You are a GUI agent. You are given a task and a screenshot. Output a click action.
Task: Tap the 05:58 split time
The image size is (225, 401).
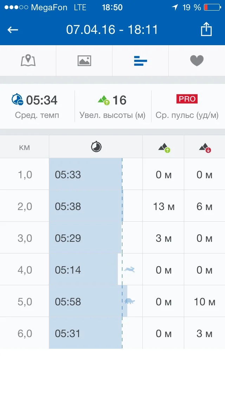pyautogui.click(x=68, y=302)
